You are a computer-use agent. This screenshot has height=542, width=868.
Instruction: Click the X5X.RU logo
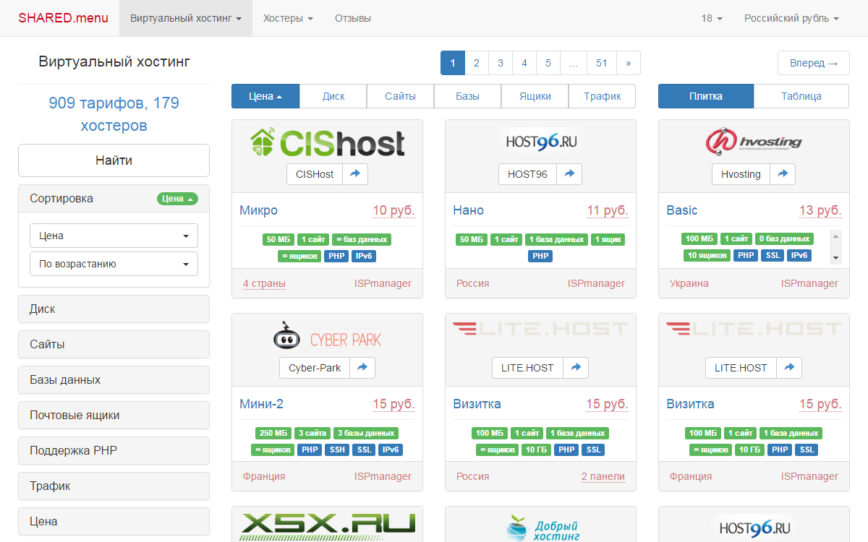(x=327, y=527)
